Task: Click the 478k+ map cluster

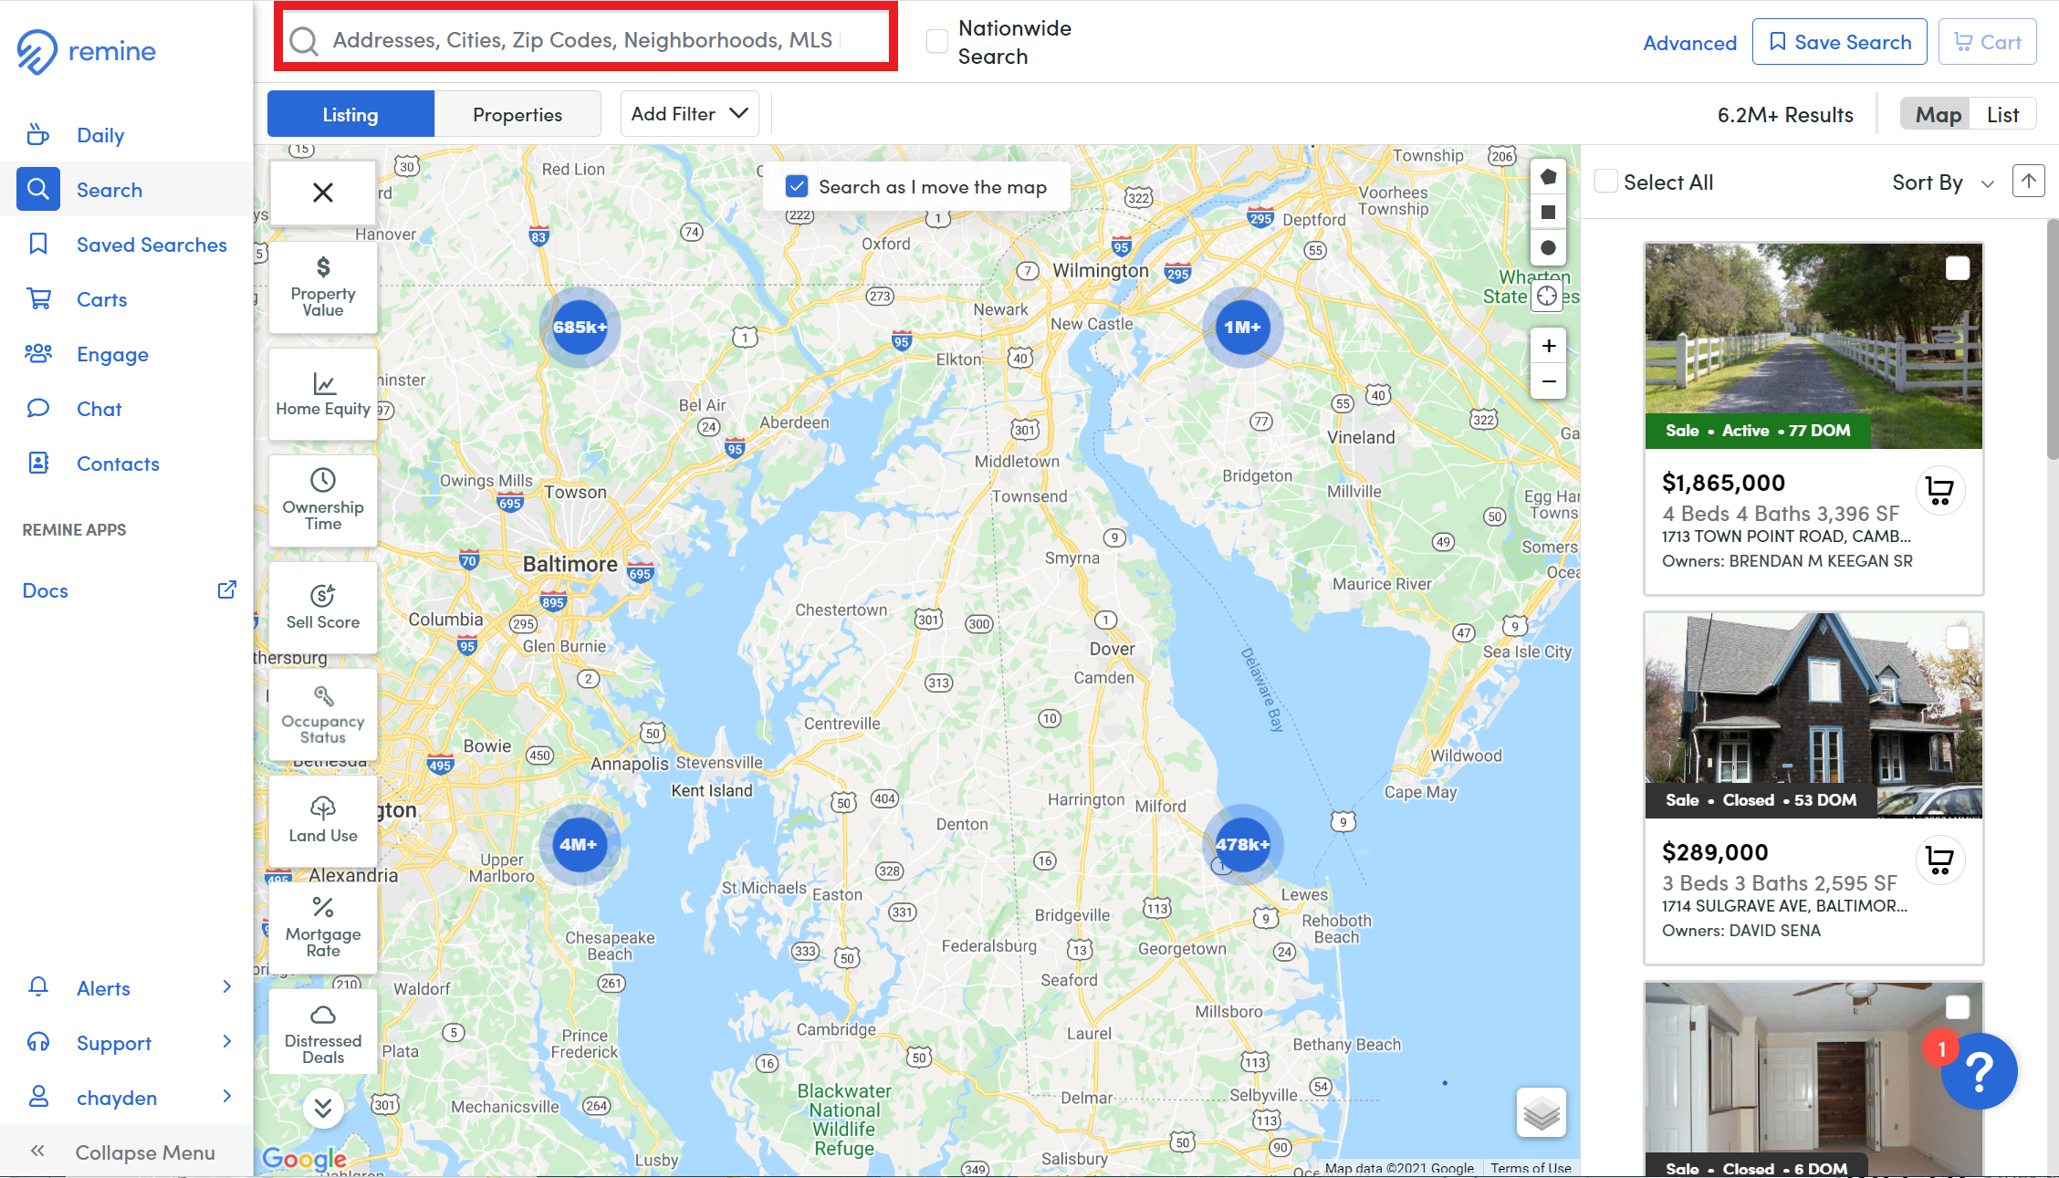Action: click(x=1242, y=844)
